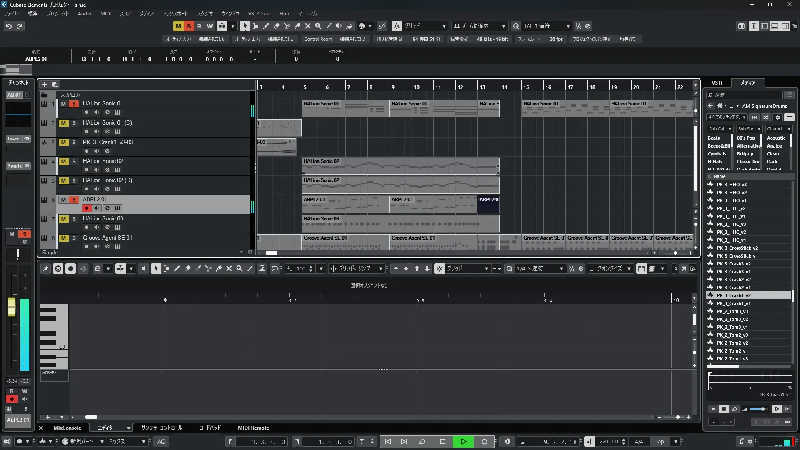Click the VSTi tab in right panel

coord(717,82)
